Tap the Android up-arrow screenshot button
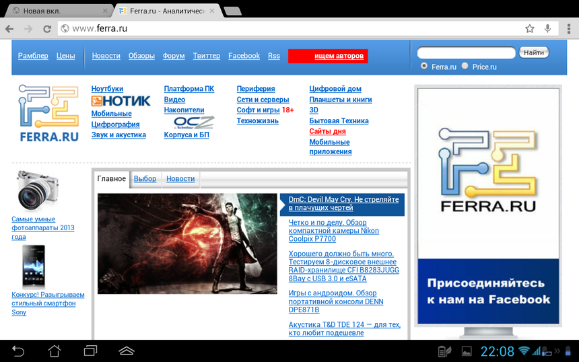 (x=127, y=351)
